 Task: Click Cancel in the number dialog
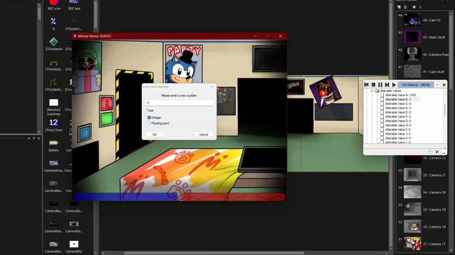(203, 135)
